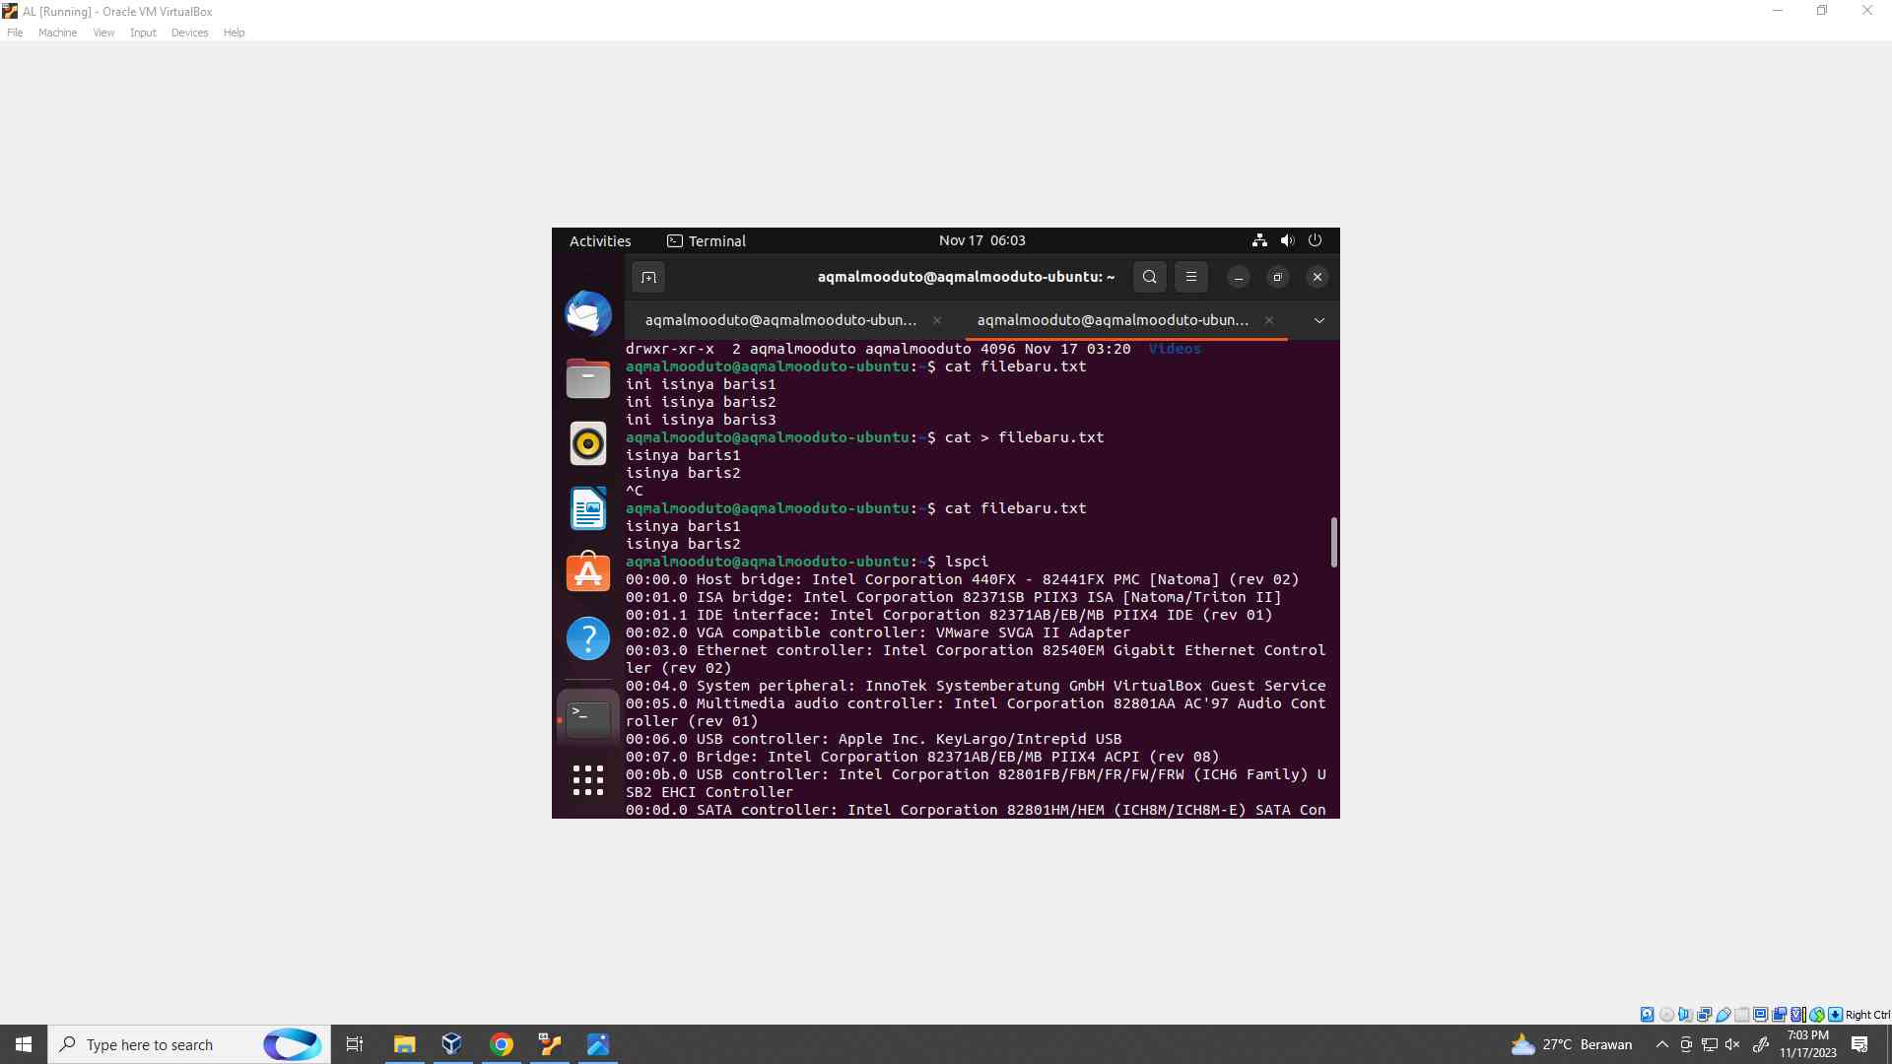Open Windows notification center
Screen dimensions: 1892x1064
coord(1859,1044)
